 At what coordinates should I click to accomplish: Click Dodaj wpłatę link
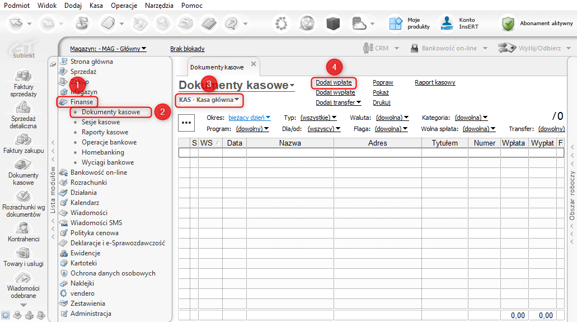tap(334, 82)
